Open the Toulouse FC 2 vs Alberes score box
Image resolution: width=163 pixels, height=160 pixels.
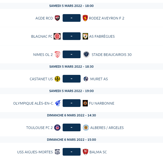[72, 127]
